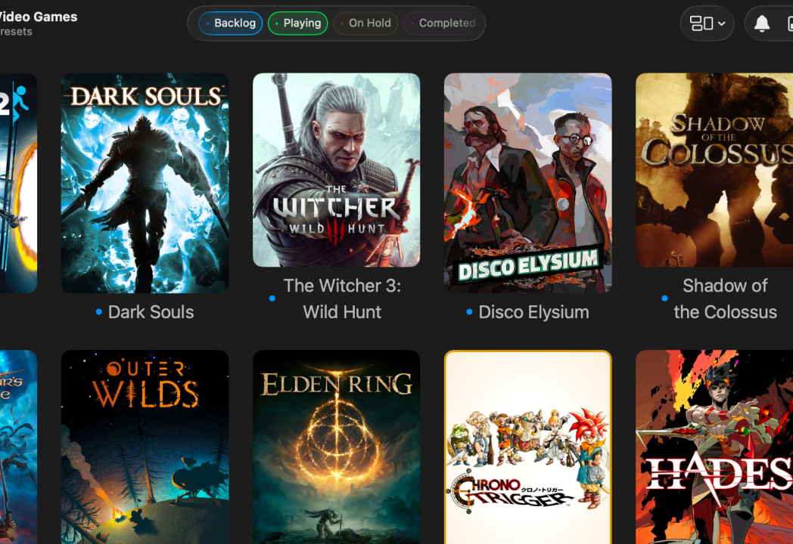
Task: Open the notifications bell
Action: click(762, 23)
